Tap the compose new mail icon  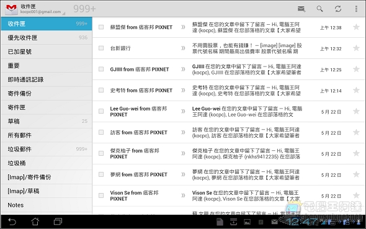click(x=301, y=9)
